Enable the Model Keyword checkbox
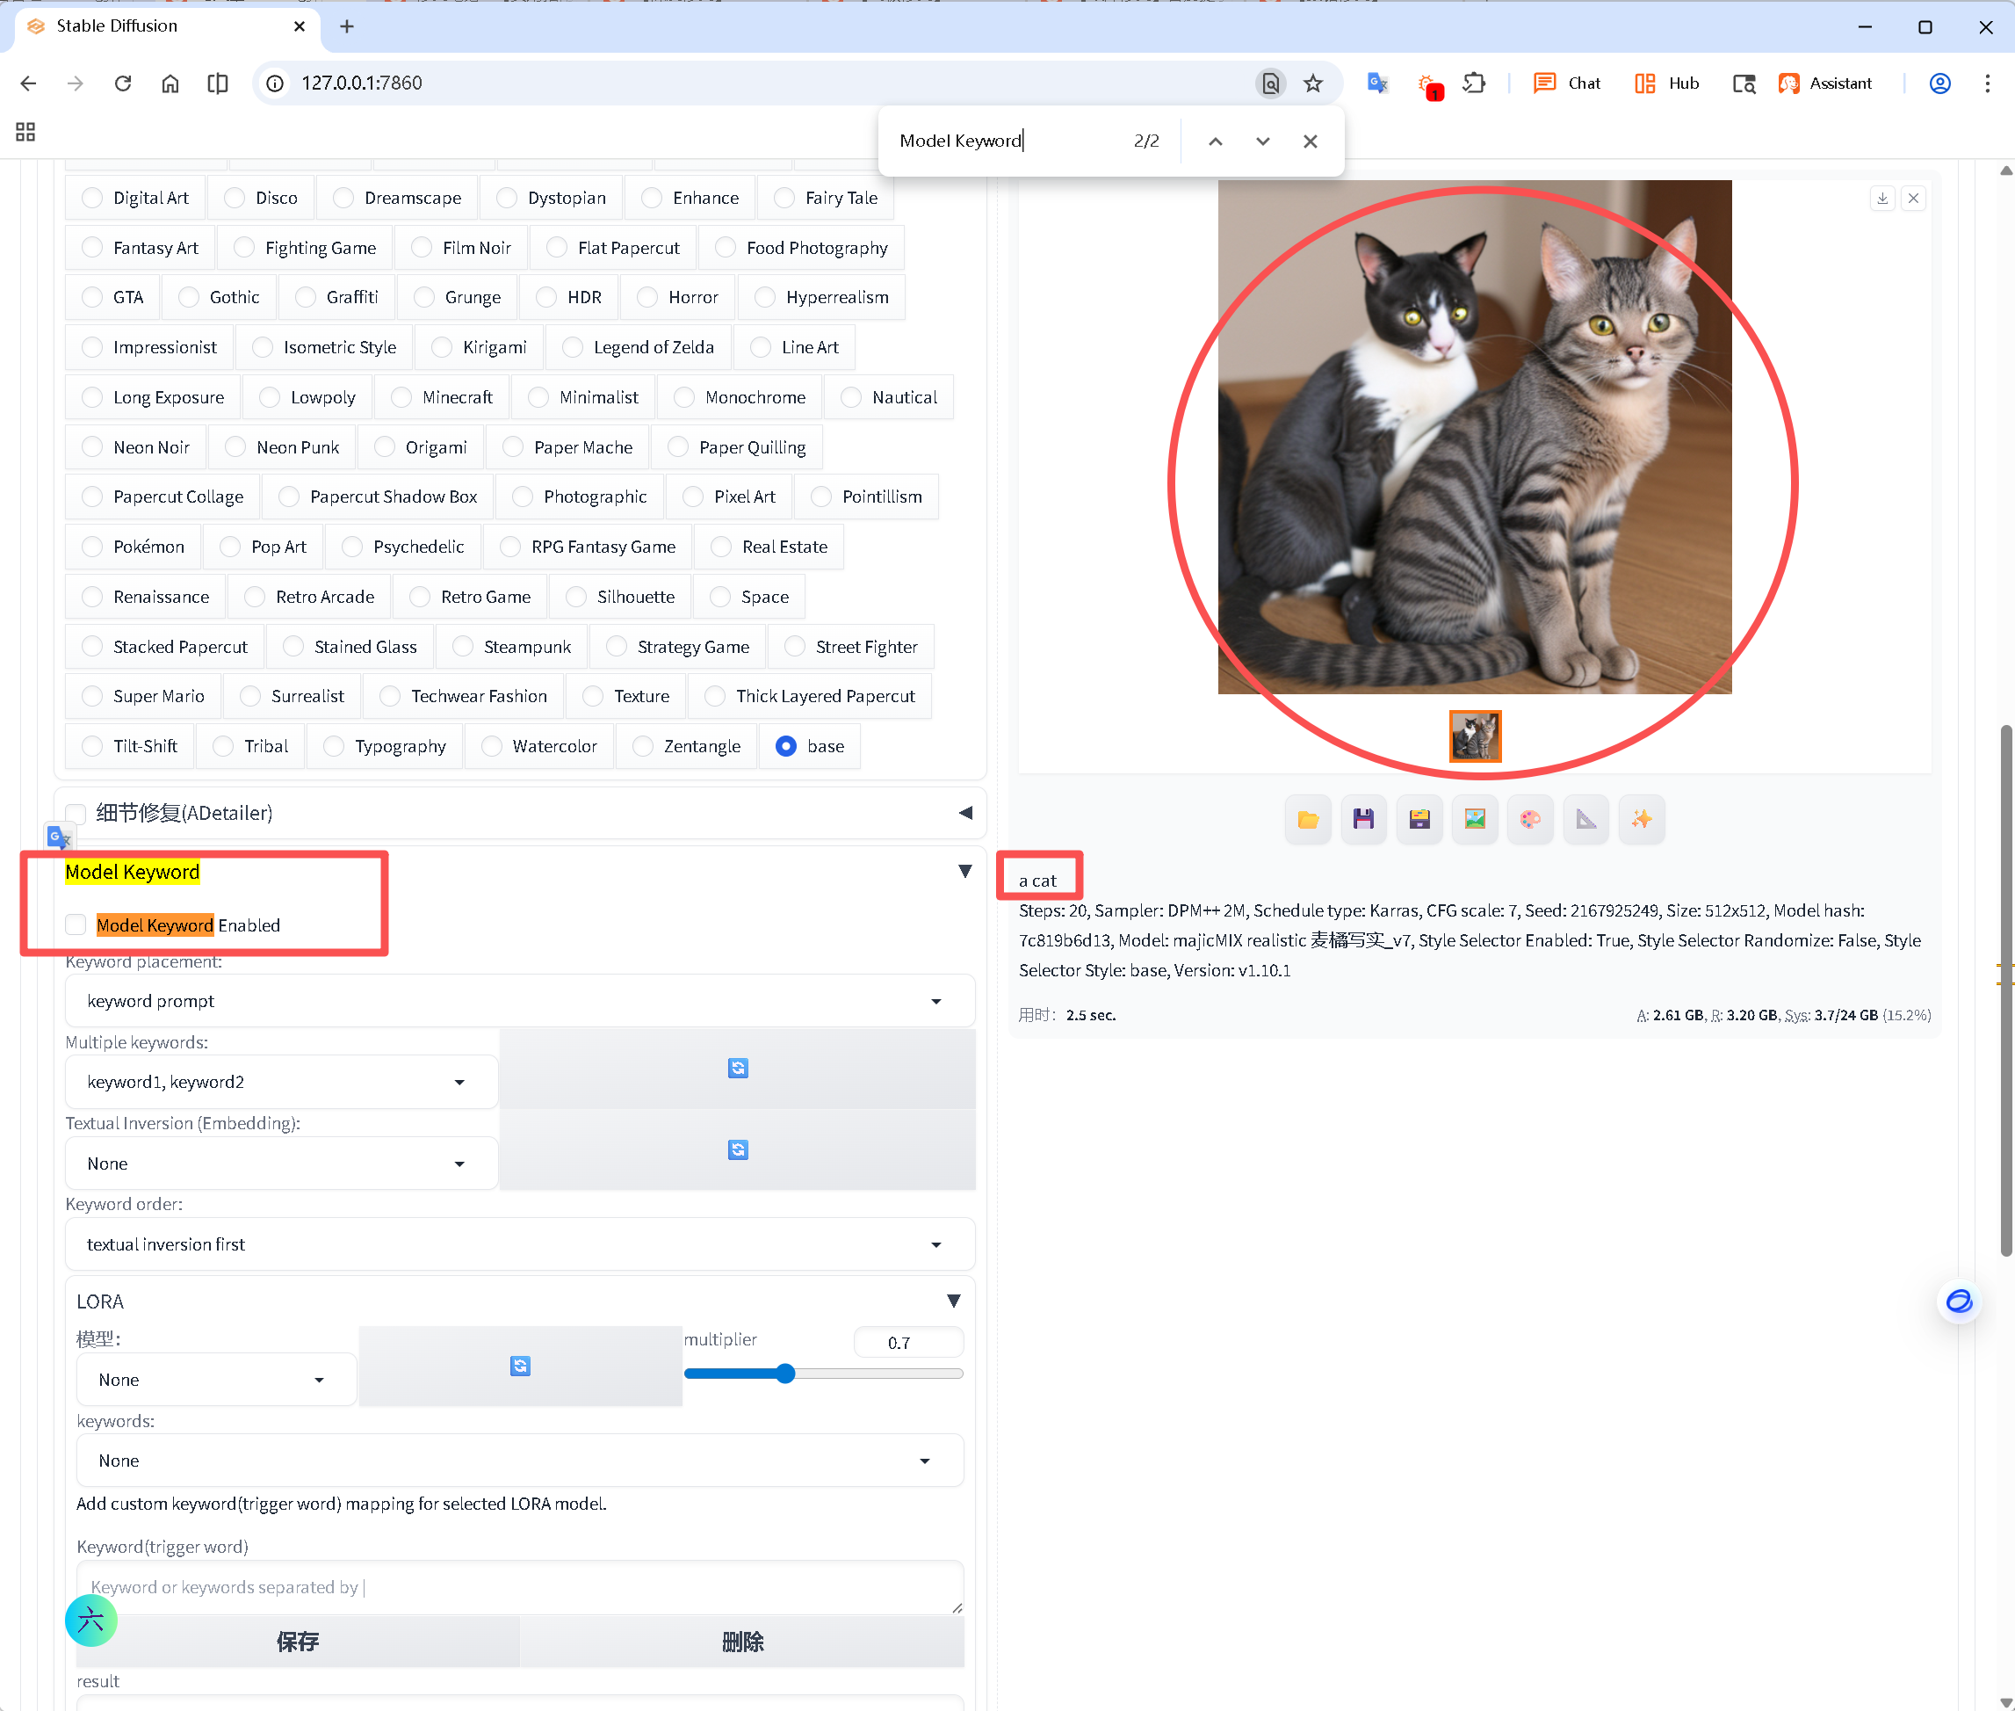Viewport: 2015px width, 1711px height. pos(76,925)
